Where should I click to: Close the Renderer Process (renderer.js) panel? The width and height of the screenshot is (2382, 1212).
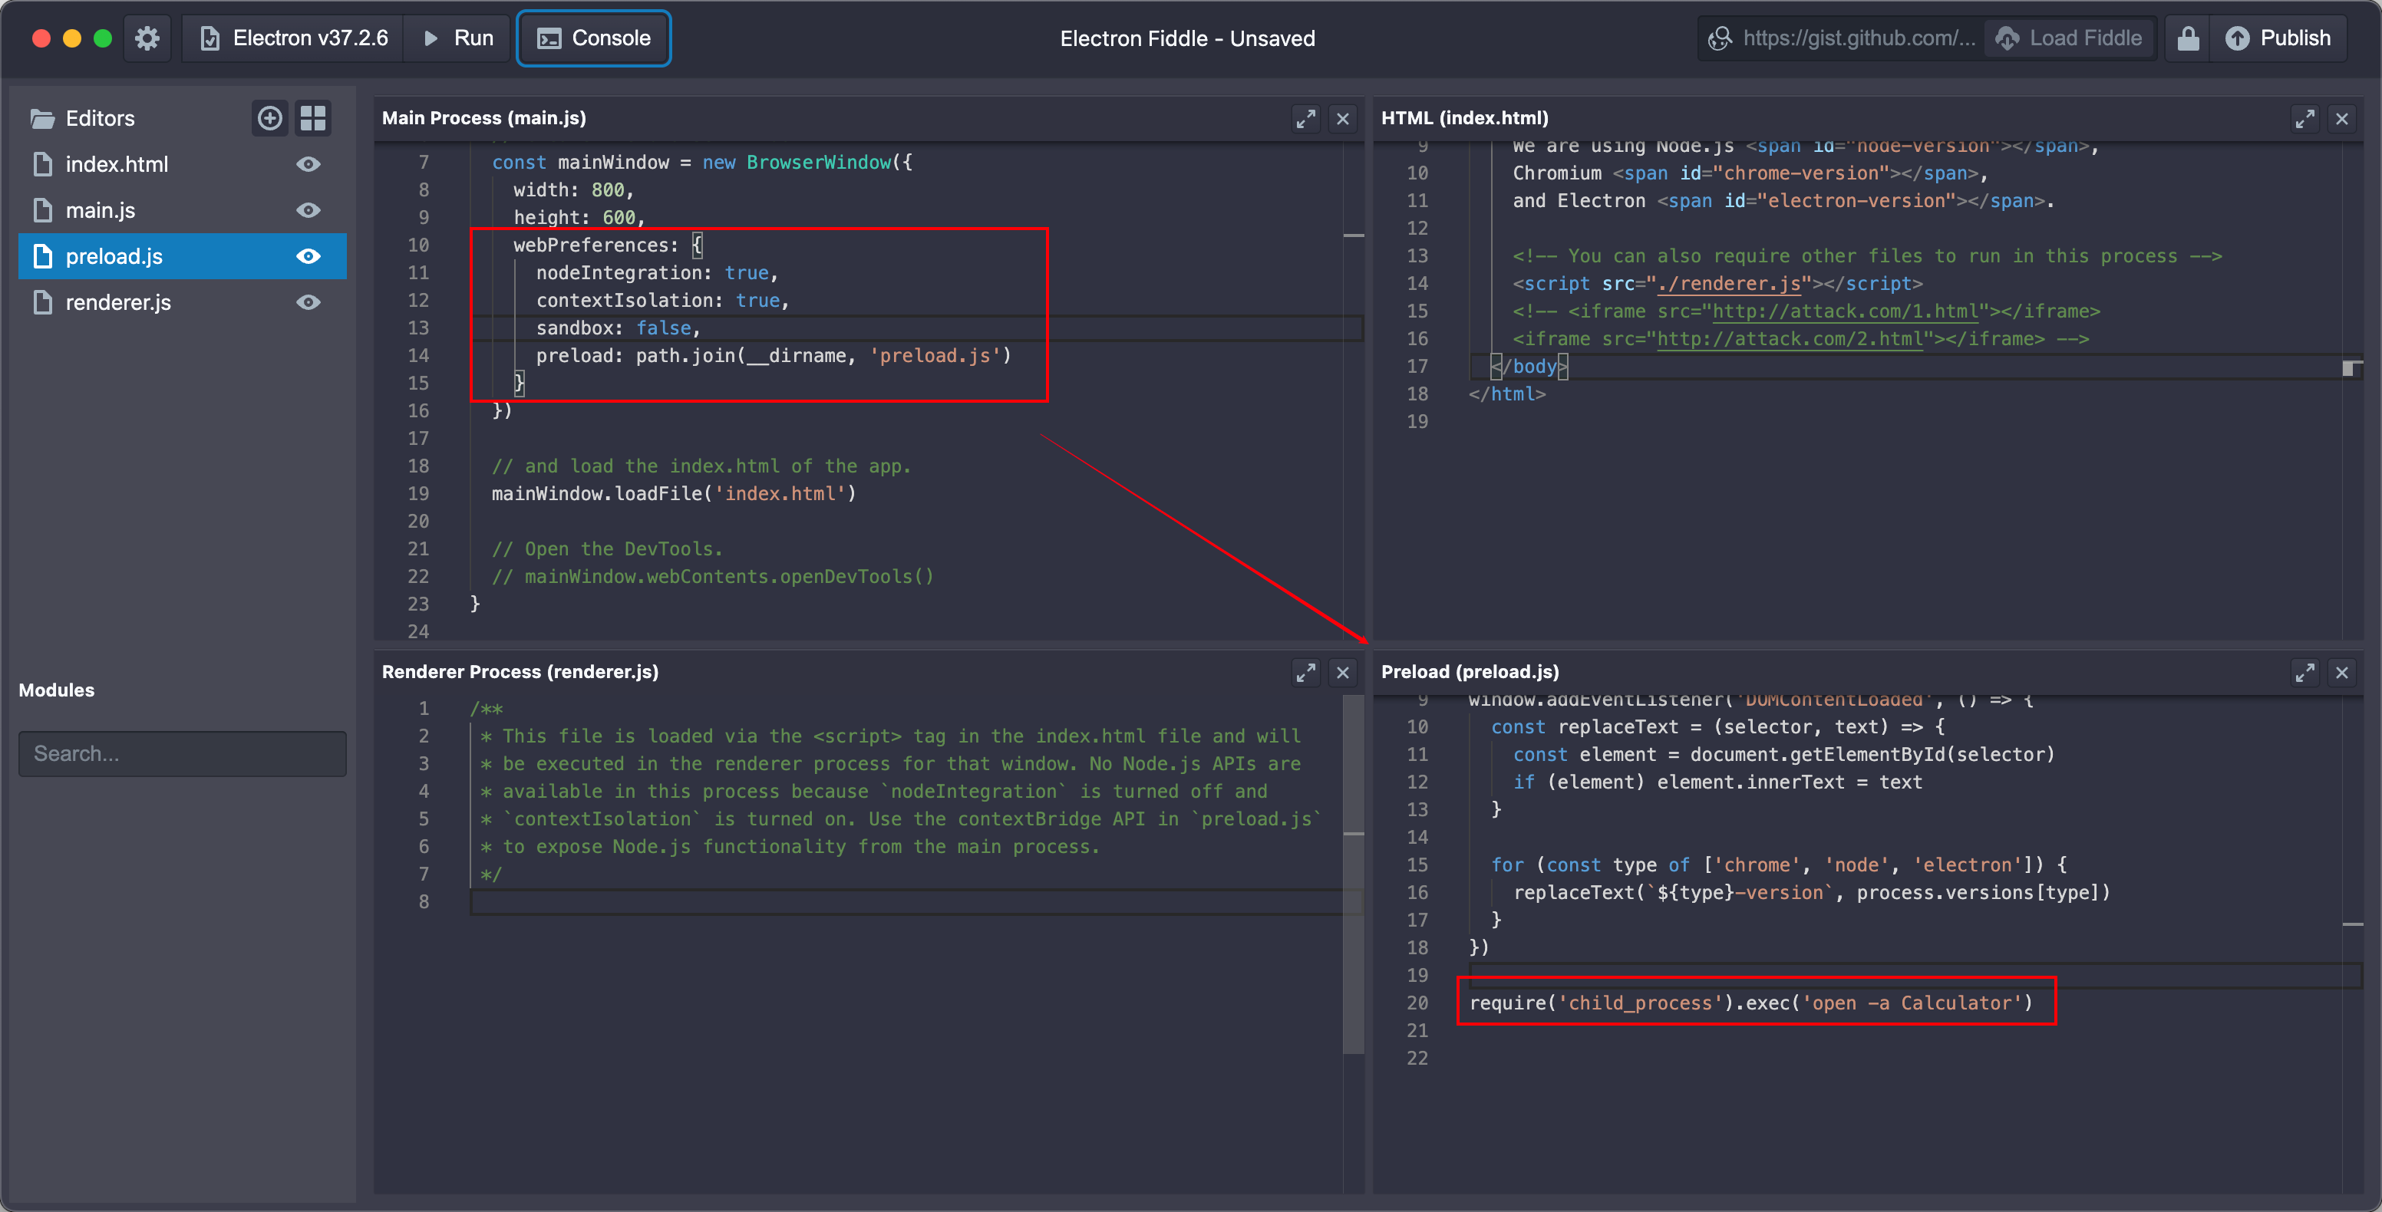tap(1343, 672)
